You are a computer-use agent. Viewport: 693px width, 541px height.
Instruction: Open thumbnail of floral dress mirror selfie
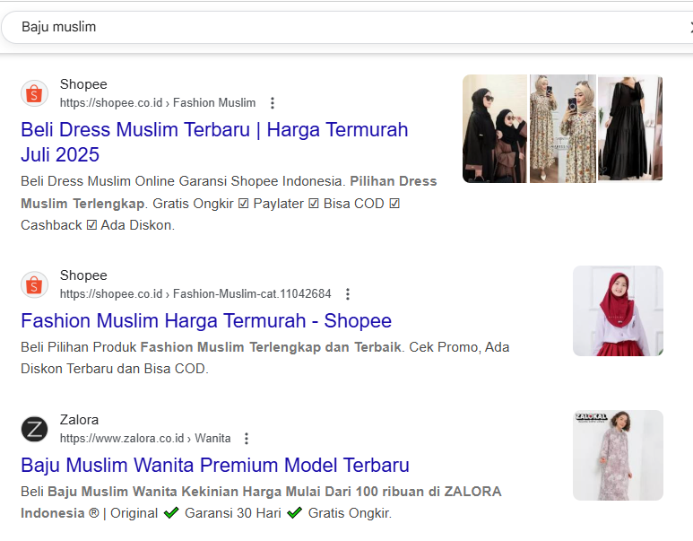[x=563, y=128]
